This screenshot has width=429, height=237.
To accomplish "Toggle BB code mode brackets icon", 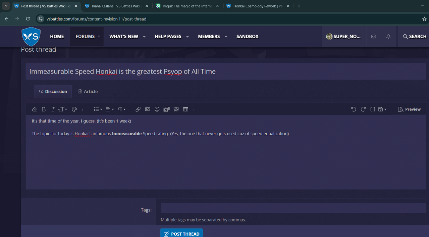I will coord(373,109).
